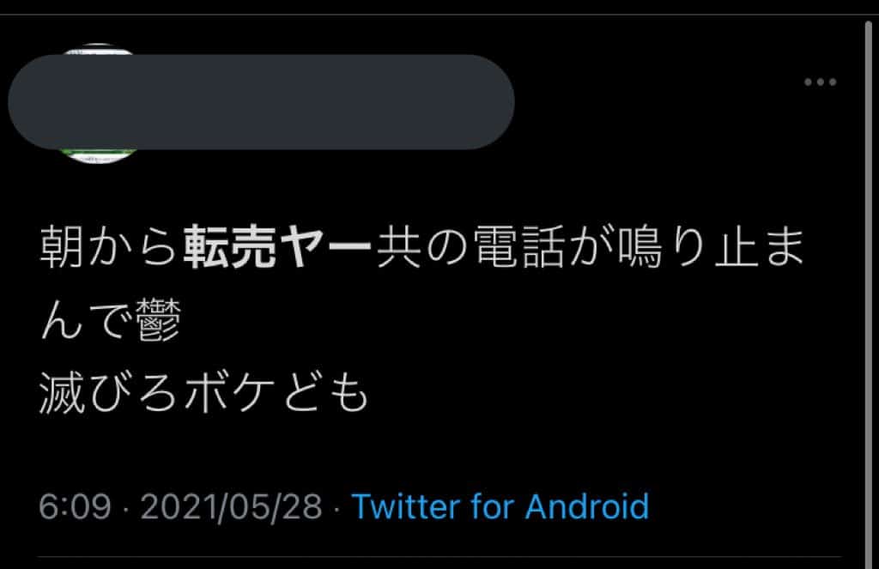Screen dimensions: 879x569
Task: Click the 2021/05/28 date text
Action: tap(231, 506)
